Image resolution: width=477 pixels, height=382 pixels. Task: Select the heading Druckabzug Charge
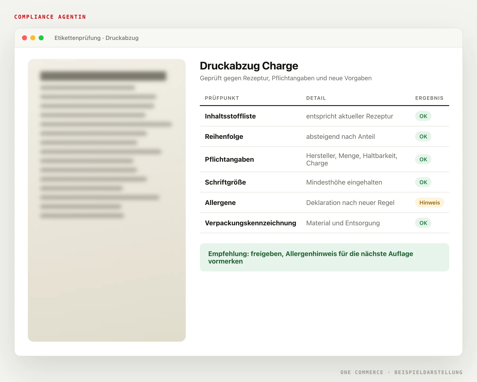click(249, 66)
